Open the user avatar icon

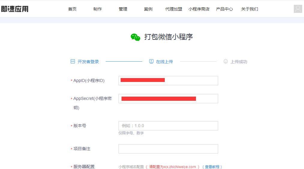tap(298, 9)
